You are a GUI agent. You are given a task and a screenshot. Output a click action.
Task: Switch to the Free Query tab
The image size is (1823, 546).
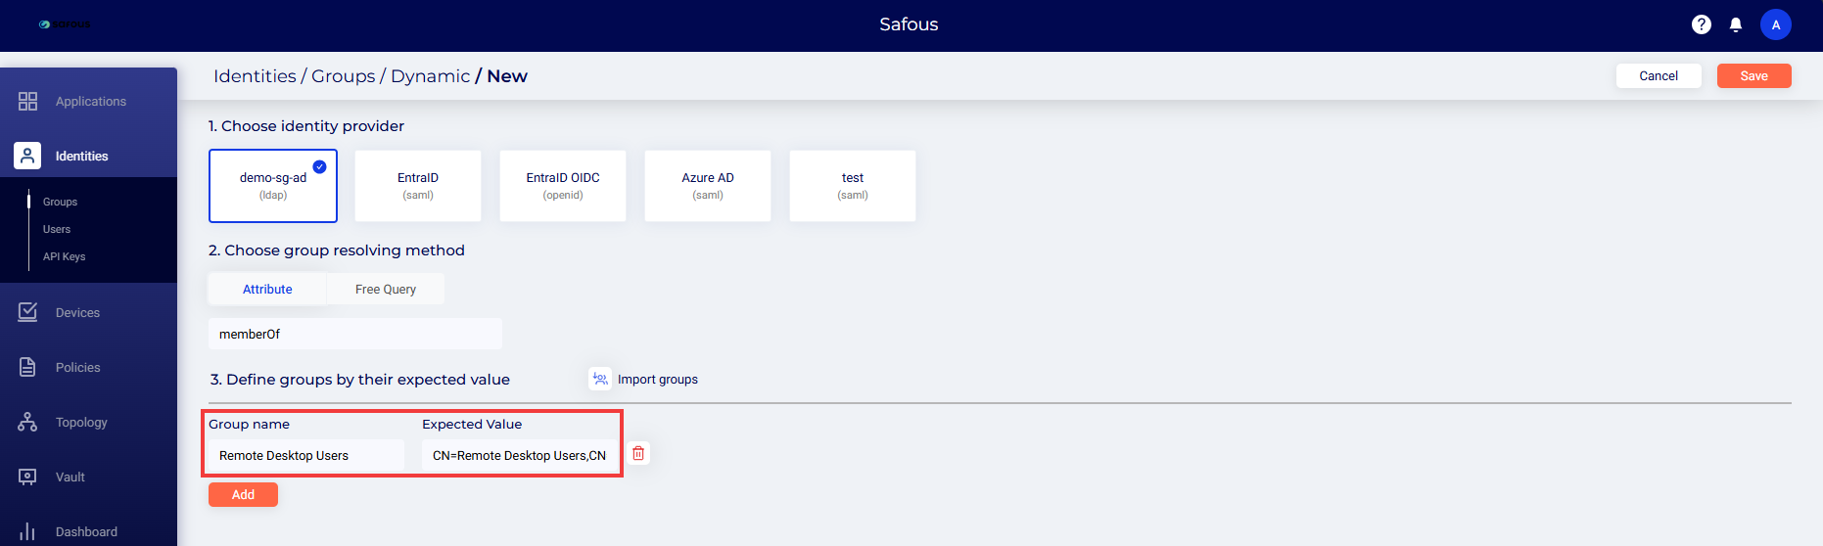[x=386, y=289]
